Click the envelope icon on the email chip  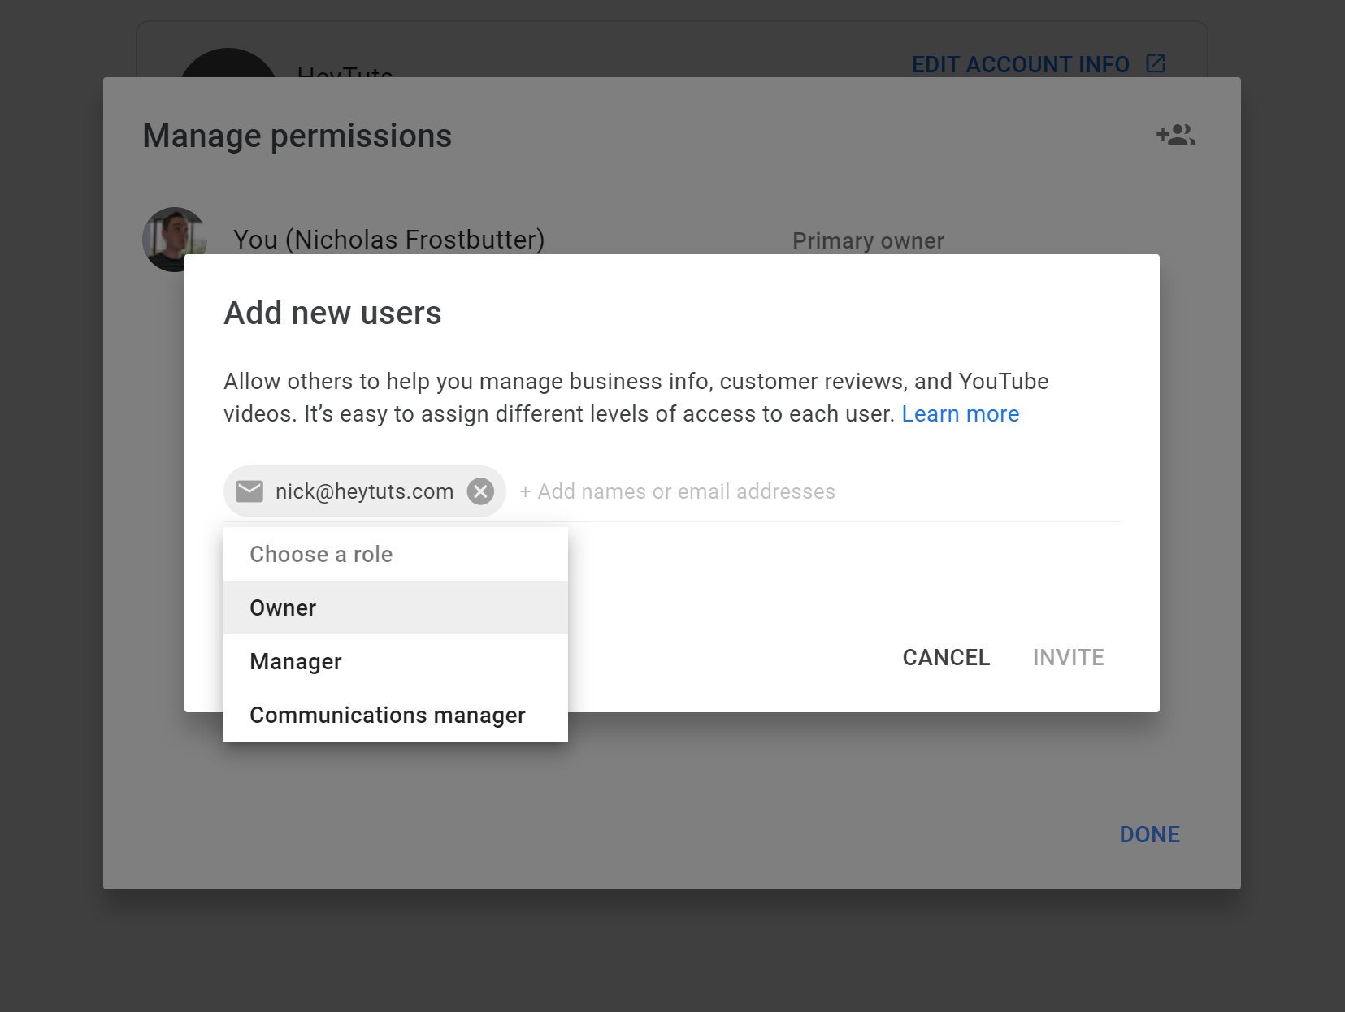click(x=249, y=491)
